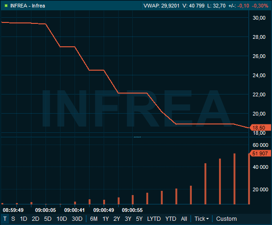Click the -0,10 change value

pyautogui.click(x=243, y=6)
